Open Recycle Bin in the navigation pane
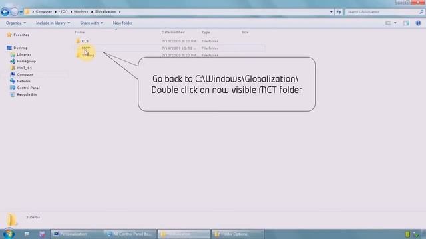Screen dimensions: 426x239 pyautogui.click(x=27, y=94)
